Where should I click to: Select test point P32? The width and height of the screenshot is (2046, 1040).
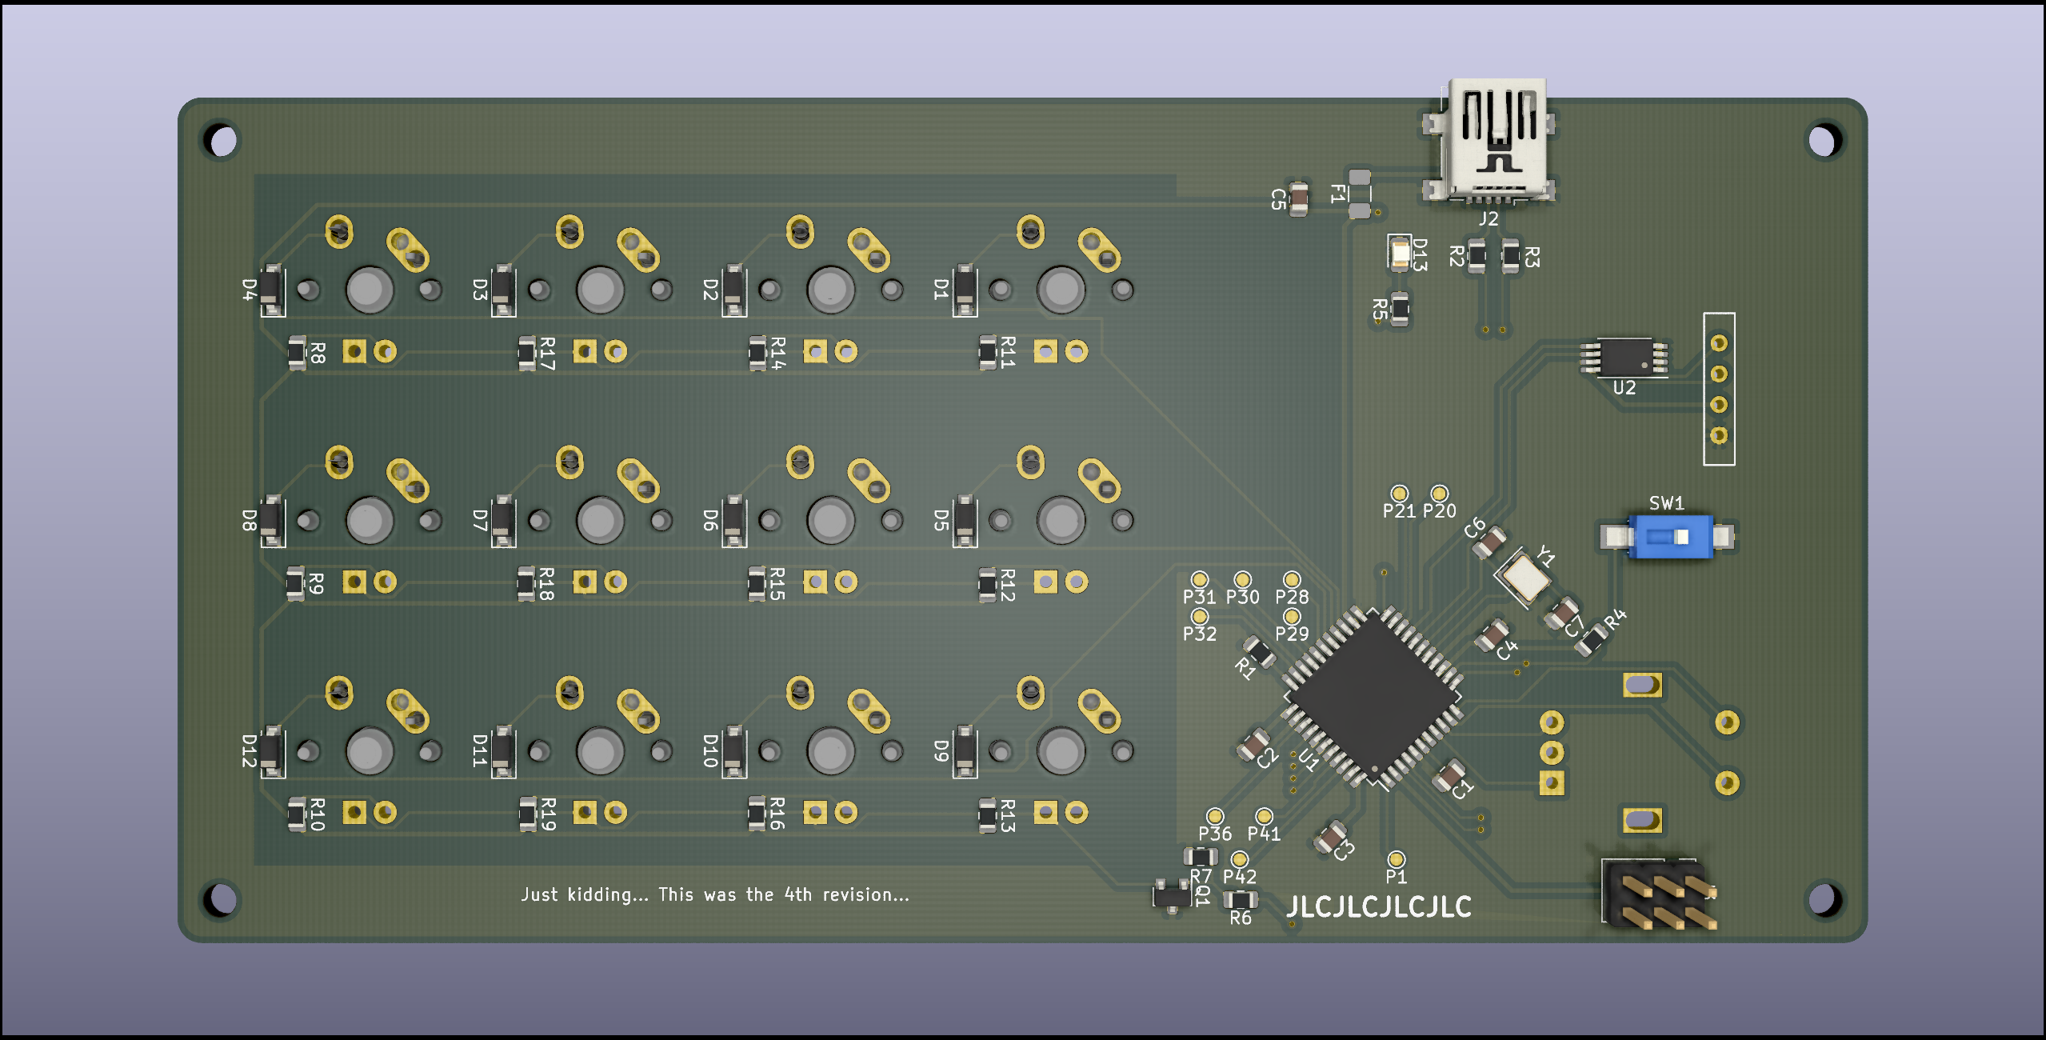(1199, 617)
